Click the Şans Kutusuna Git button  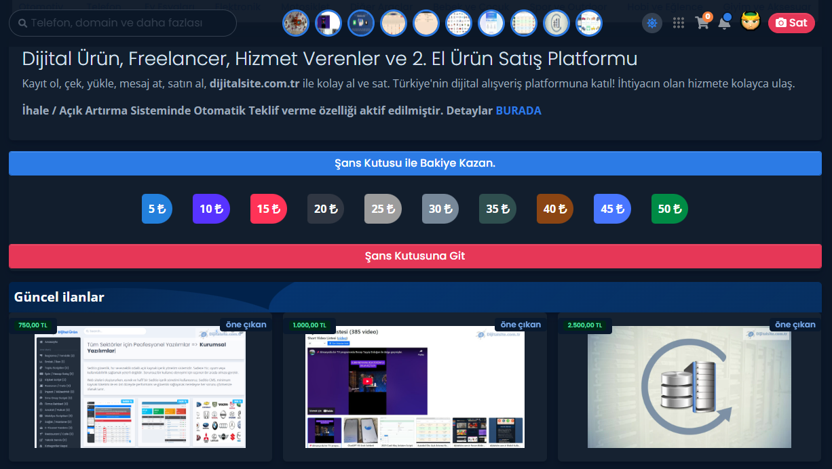(415, 256)
